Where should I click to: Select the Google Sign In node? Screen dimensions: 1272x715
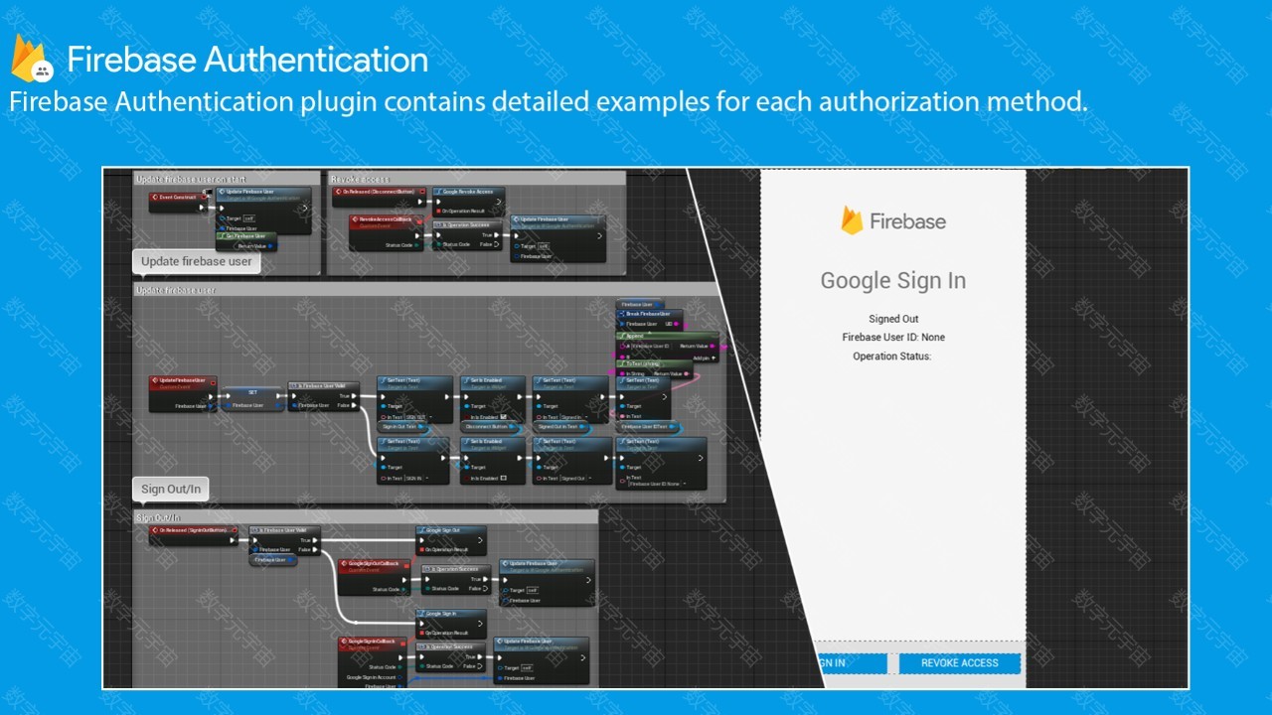(451, 624)
